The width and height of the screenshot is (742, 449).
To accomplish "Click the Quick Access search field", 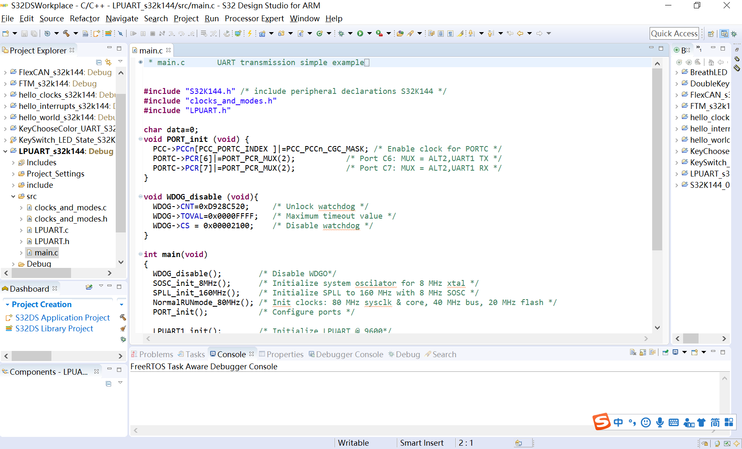I will pyautogui.click(x=674, y=33).
